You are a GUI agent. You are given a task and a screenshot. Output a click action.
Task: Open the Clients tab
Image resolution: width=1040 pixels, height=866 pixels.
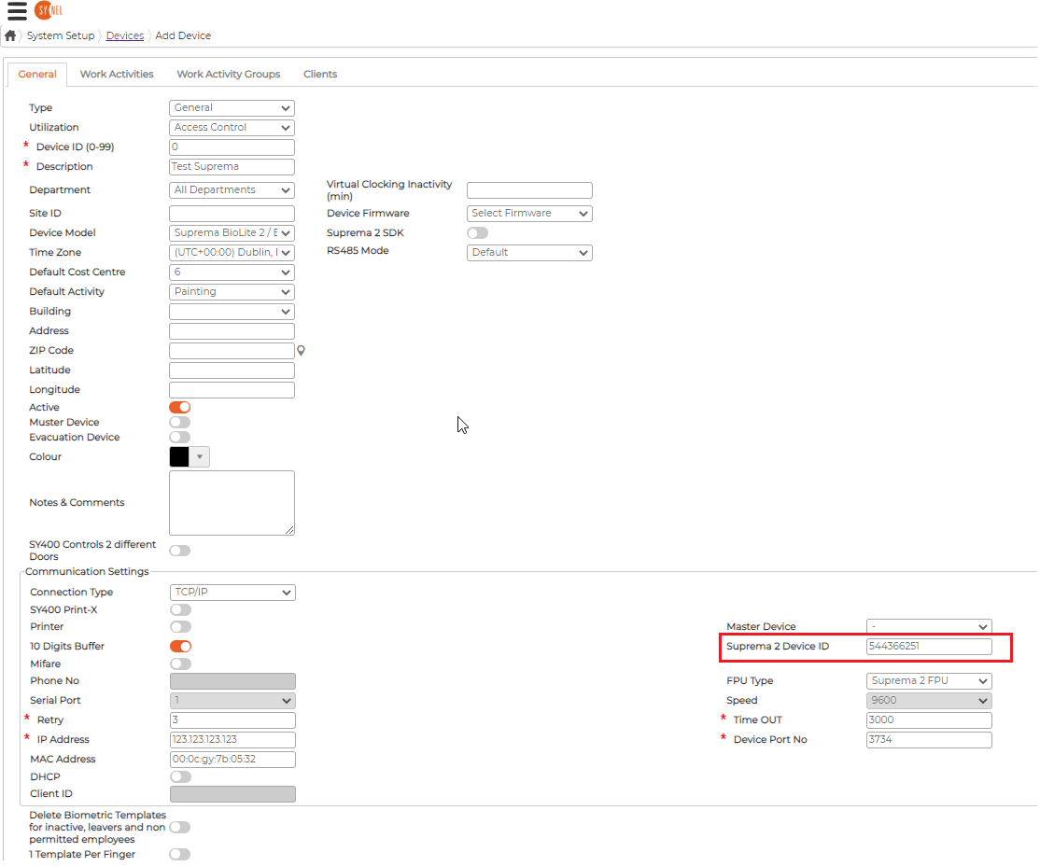click(320, 74)
